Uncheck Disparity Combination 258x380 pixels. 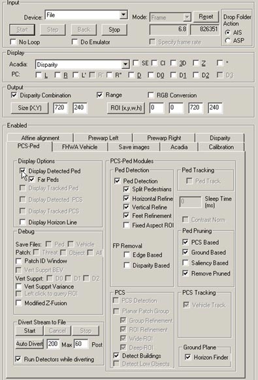14,95
